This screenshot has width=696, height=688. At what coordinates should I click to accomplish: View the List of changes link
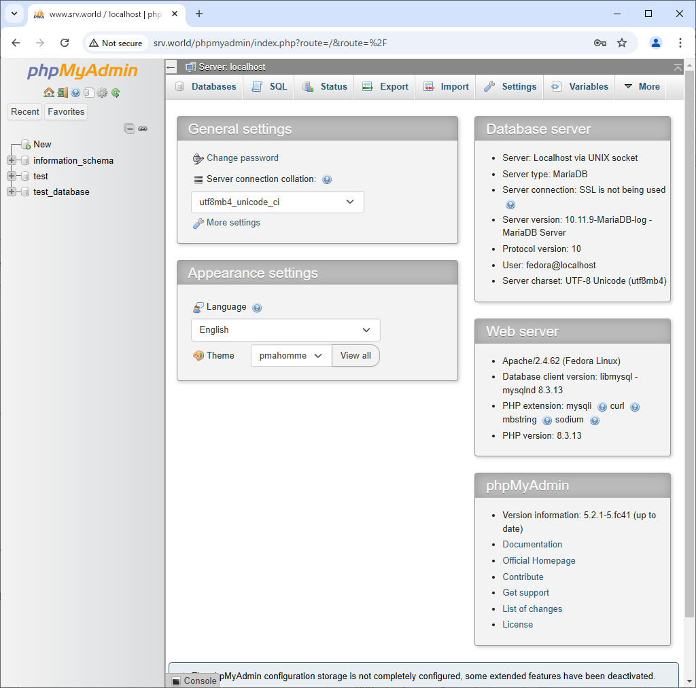pyautogui.click(x=532, y=609)
